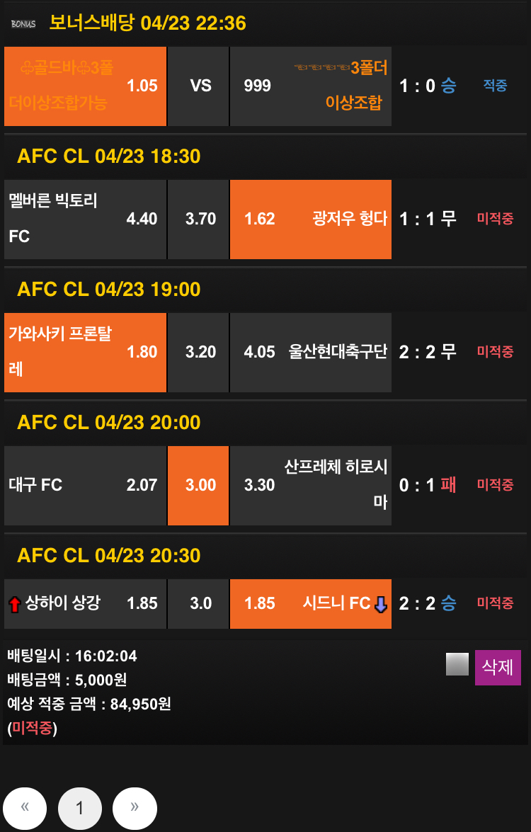Select 멜버른 빅토리 FC home odds 4.40
The width and height of the screenshot is (531, 832).
click(85, 219)
